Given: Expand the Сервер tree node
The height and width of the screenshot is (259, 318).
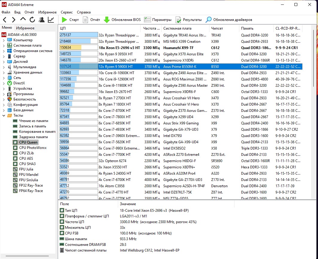Looking at the screenshot, I should (4, 57).
